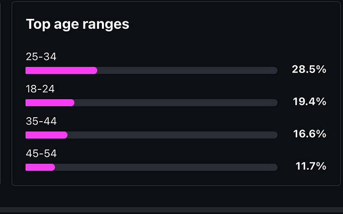Click the pink fill of the 35-44 bar
Screen dimensions: 343x214
click(x=46, y=135)
